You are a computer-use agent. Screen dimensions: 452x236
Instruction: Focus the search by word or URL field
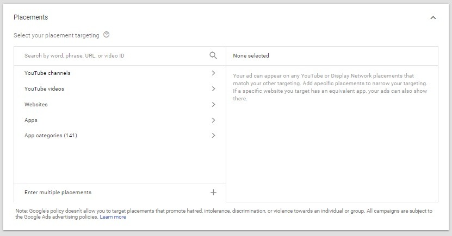[x=115, y=55]
